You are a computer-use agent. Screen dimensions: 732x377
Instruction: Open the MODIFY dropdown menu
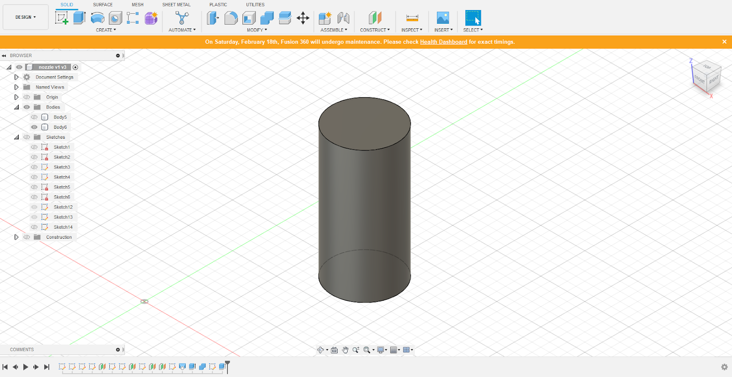(x=257, y=30)
